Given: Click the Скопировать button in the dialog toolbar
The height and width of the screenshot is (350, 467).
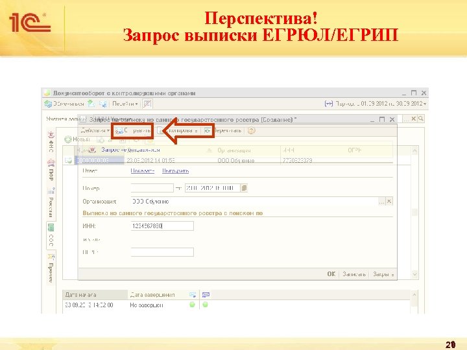Looking at the screenshot, I should pyautogui.click(x=178, y=131).
